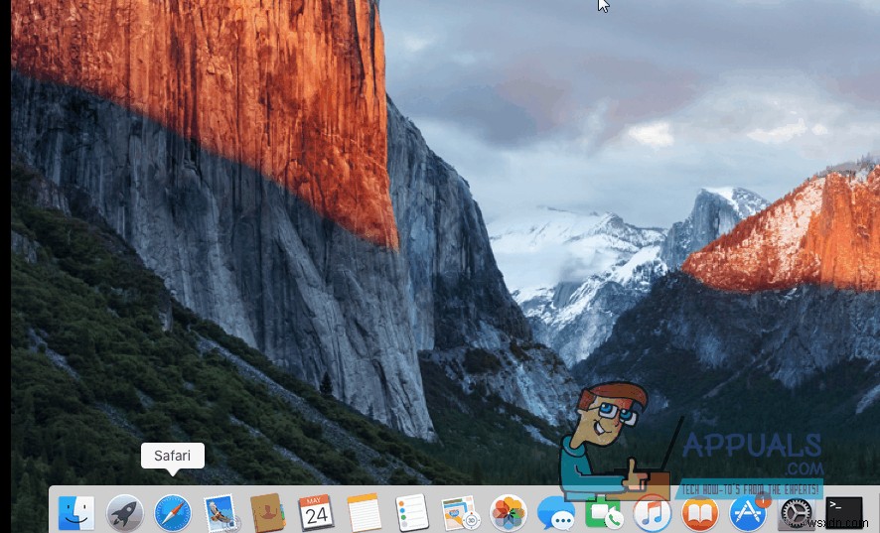Open iTunes music note icon
This screenshot has width=880, height=533.
pyautogui.click(x=653, y=514)
